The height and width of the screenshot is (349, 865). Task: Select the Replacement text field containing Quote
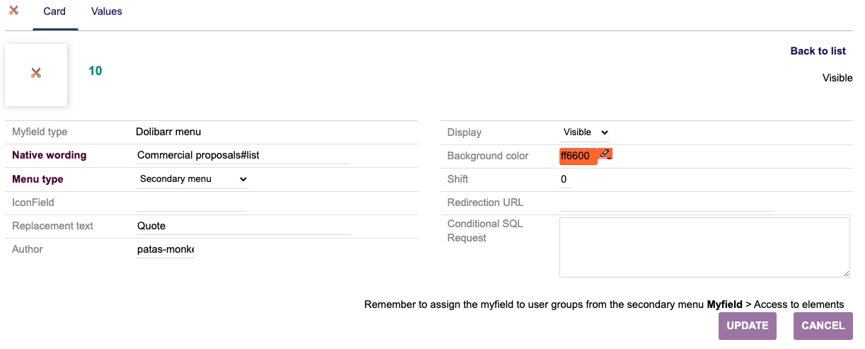243,226
